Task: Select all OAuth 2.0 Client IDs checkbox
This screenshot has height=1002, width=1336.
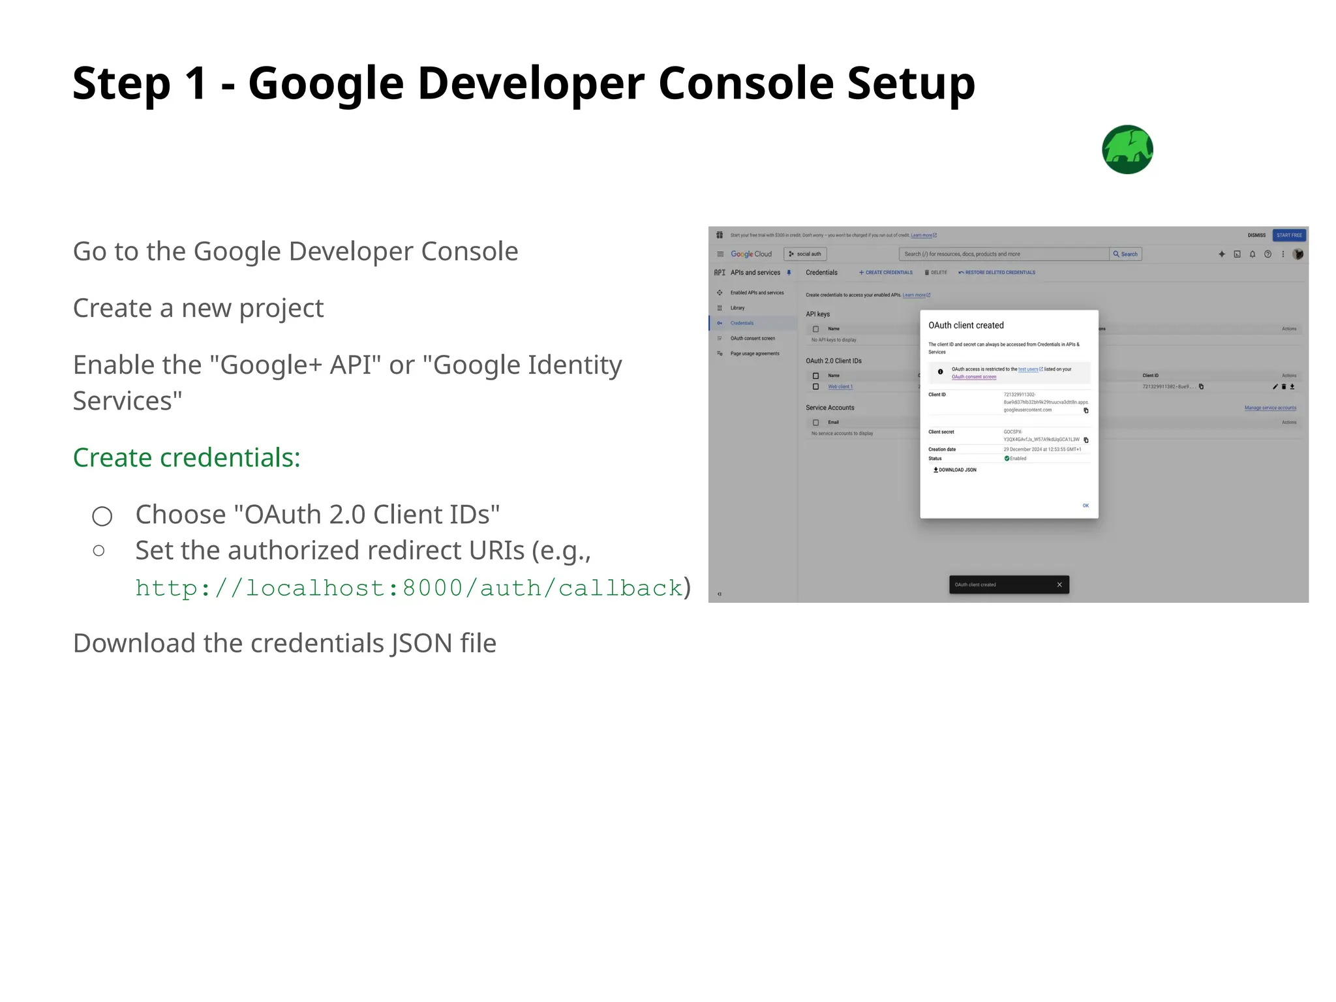Action: point(815,376)
